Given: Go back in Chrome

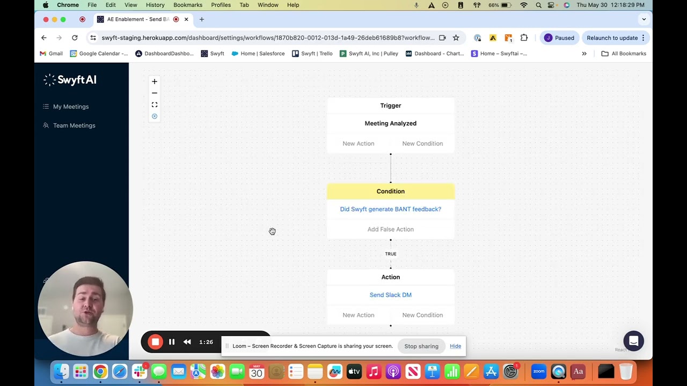Looking at the screenshot, I should pos(44,38).
